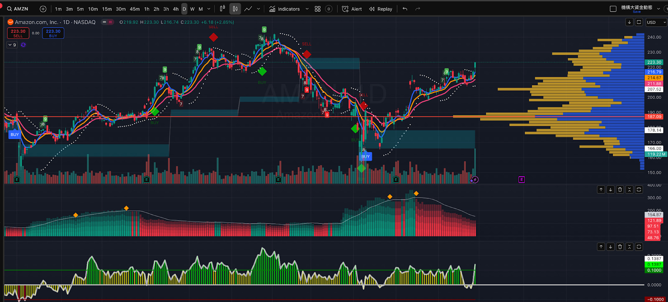Start bar Replay mode
668x302 pixels.
pyautogui.click(x=381, y=9)
